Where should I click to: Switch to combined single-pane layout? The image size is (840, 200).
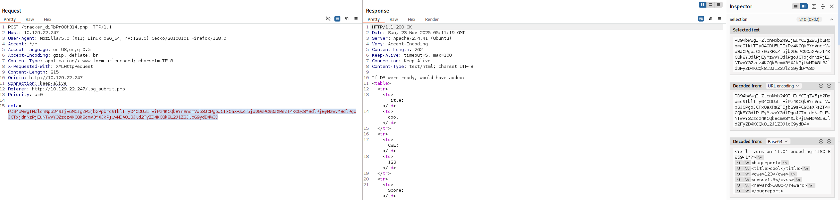[719, 5]
